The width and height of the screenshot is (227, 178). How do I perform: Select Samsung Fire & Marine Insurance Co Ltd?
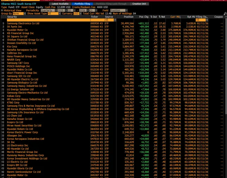(31, 106)
